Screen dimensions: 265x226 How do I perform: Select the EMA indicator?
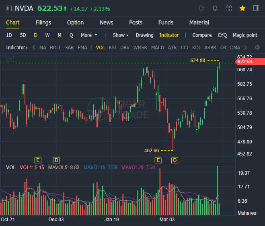82,48
